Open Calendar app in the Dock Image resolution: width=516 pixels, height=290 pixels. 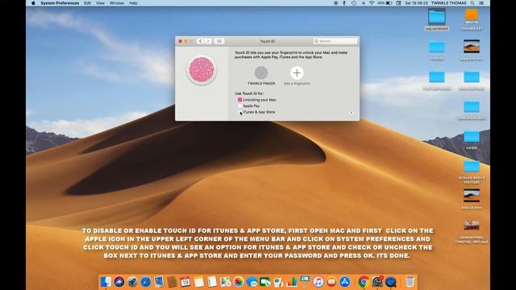point(185,282)
